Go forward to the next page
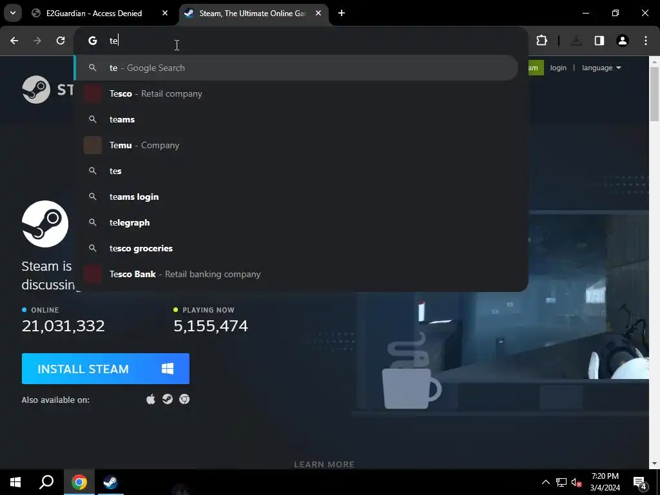Image resolution: width=660 pixels, height=495 pixels. pyautogui.click(x=37, y=41)
